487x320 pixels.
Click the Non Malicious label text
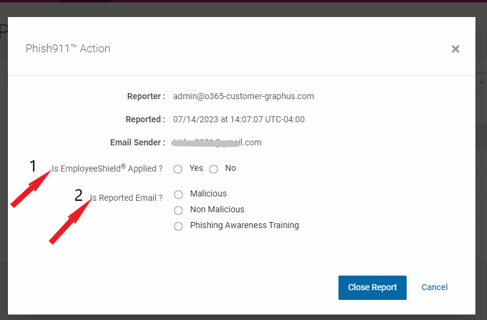coord(217,209)
